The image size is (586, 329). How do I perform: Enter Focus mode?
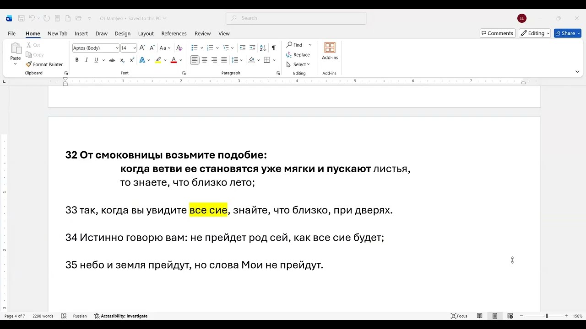459,316
